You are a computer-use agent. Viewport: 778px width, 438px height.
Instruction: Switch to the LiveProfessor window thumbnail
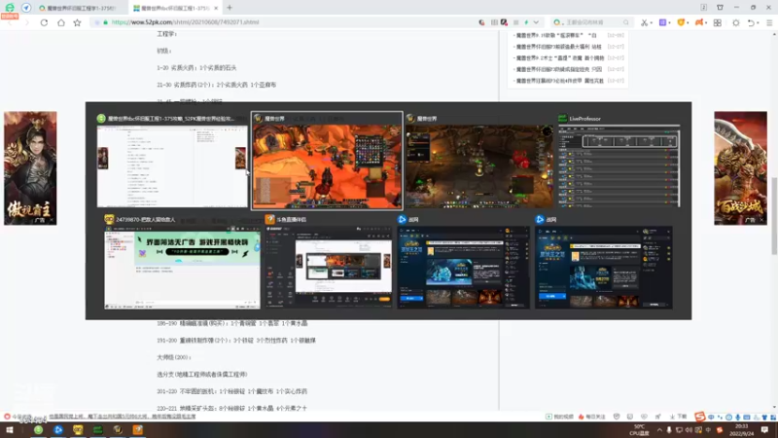619,166
